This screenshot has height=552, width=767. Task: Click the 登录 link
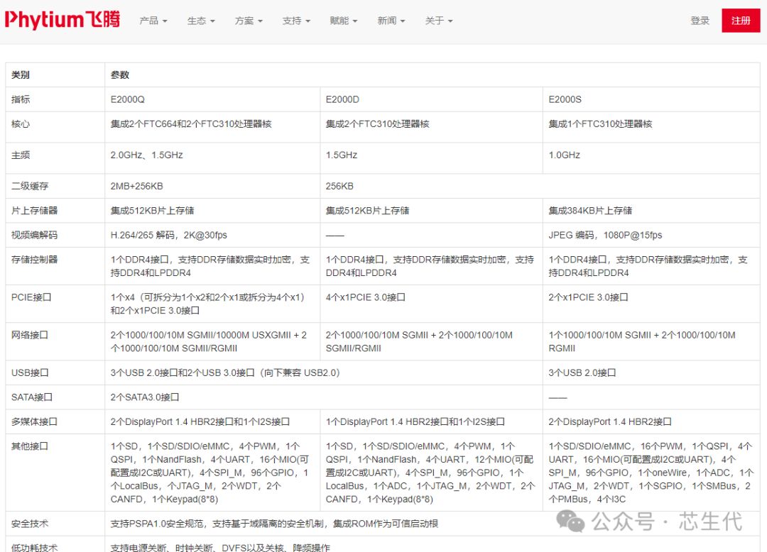(700, 21)
